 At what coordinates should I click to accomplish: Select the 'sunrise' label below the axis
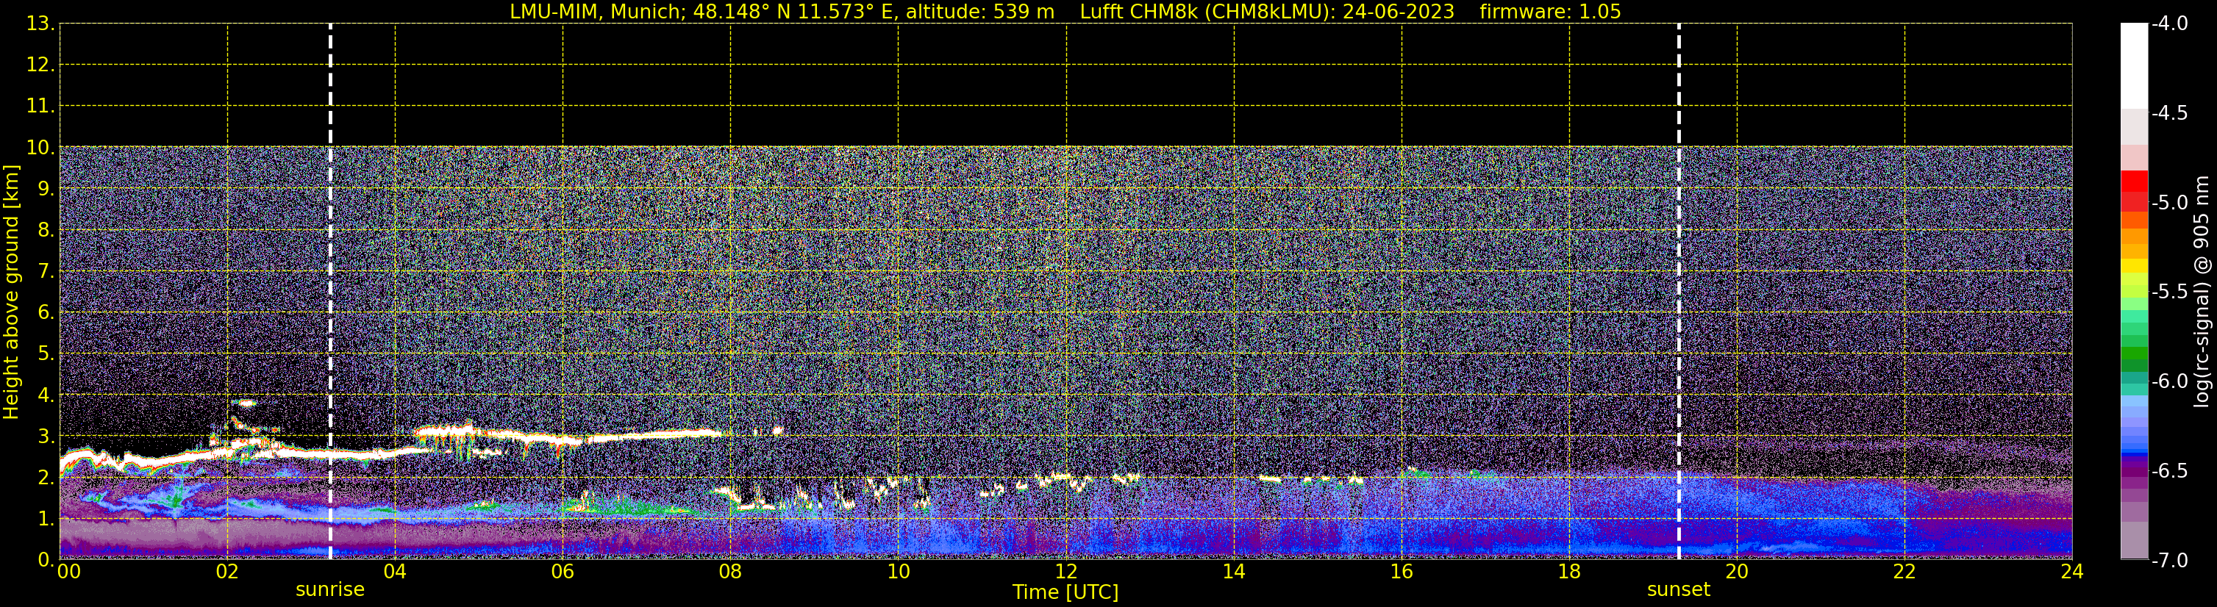[330, 590]
